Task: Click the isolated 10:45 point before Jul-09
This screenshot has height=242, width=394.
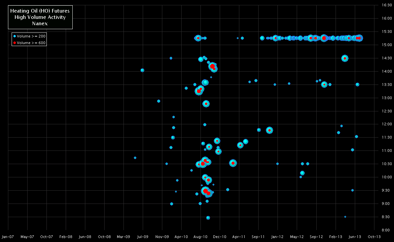Action: [x=135, y=158]
